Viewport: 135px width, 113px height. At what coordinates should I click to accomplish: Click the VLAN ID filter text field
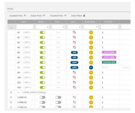109,27
